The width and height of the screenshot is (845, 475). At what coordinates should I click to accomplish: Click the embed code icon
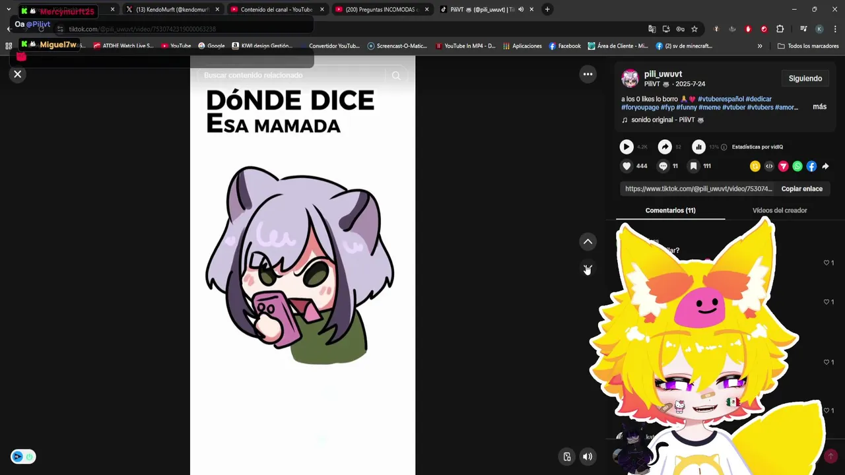pyautogui.click(x=769, y=166)
